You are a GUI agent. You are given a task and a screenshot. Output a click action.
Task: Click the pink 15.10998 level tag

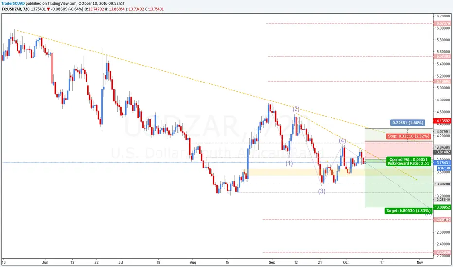(442, 82)
